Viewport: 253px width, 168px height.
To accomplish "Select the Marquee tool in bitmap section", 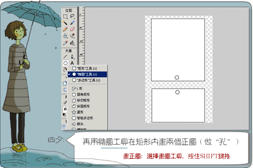I will 65,16.
